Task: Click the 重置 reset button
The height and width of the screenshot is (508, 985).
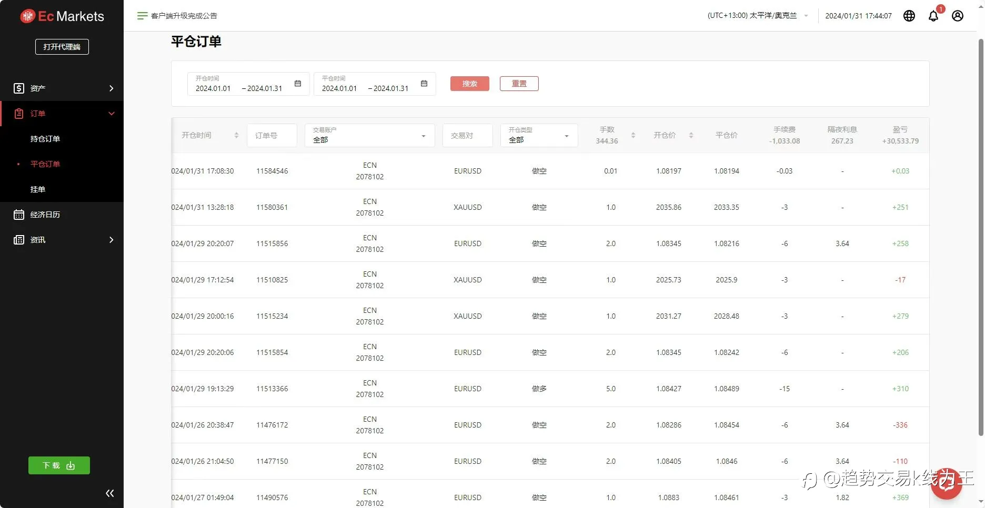Action: click(x=519, y=84)
